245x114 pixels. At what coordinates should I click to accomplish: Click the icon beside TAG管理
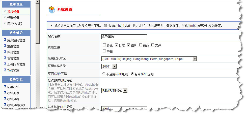(5, 70)
